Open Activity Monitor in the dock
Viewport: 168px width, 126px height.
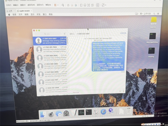[x=81, y=113]
